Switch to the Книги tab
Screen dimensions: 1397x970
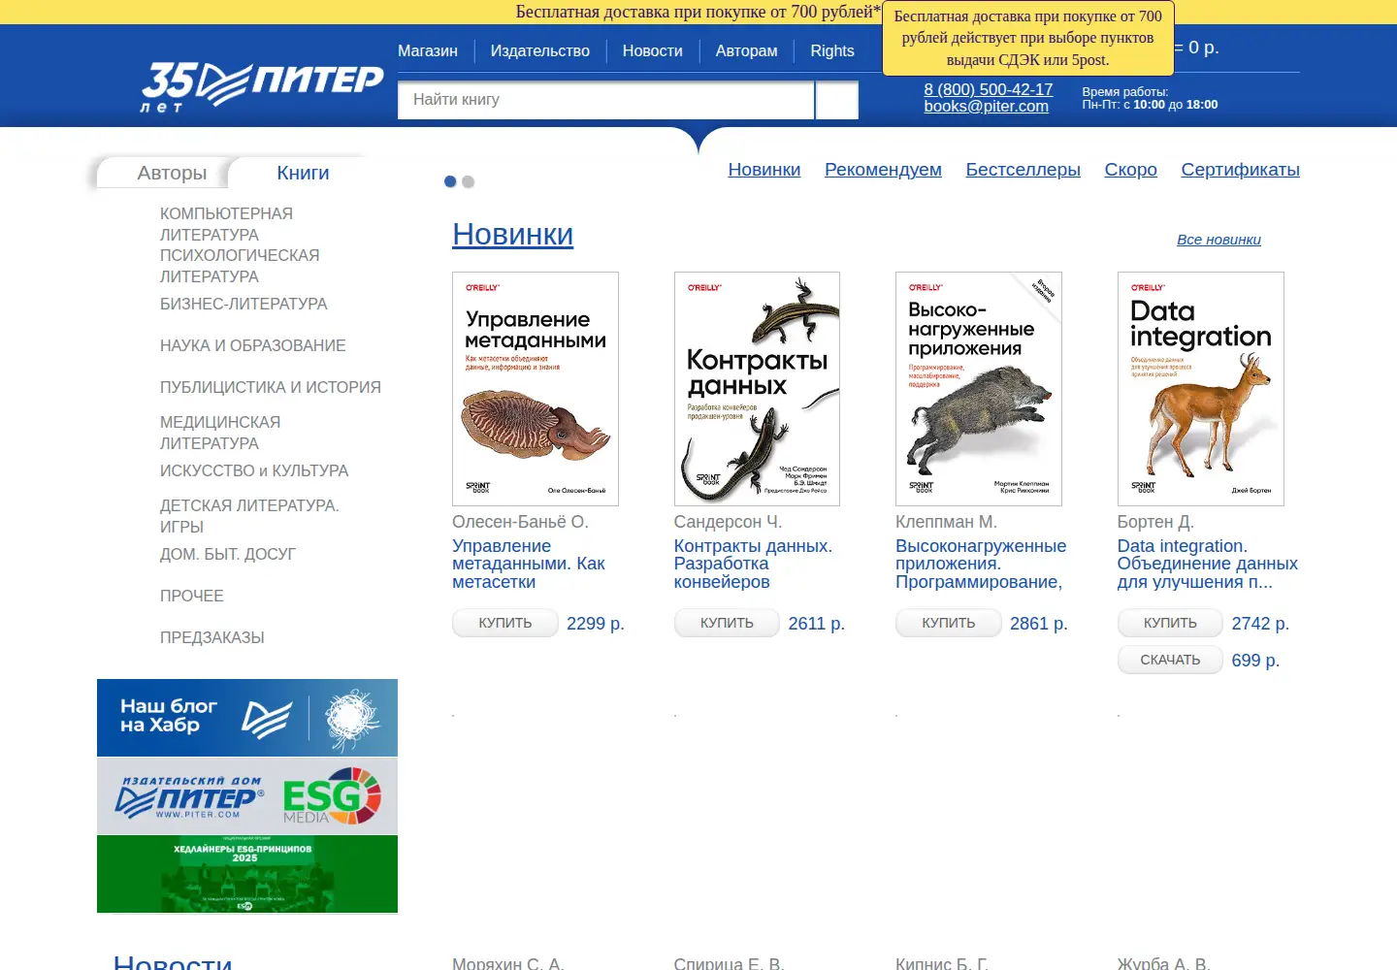tap(303, 173)
